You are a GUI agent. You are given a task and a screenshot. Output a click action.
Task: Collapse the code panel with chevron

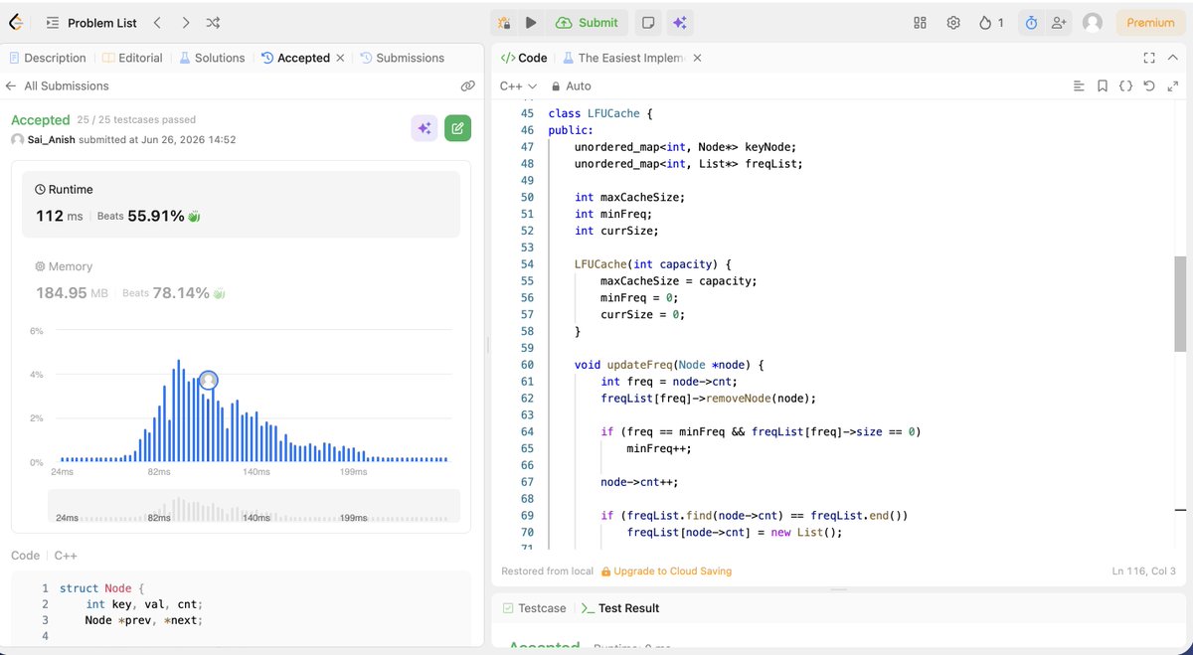click(1172, 58)
